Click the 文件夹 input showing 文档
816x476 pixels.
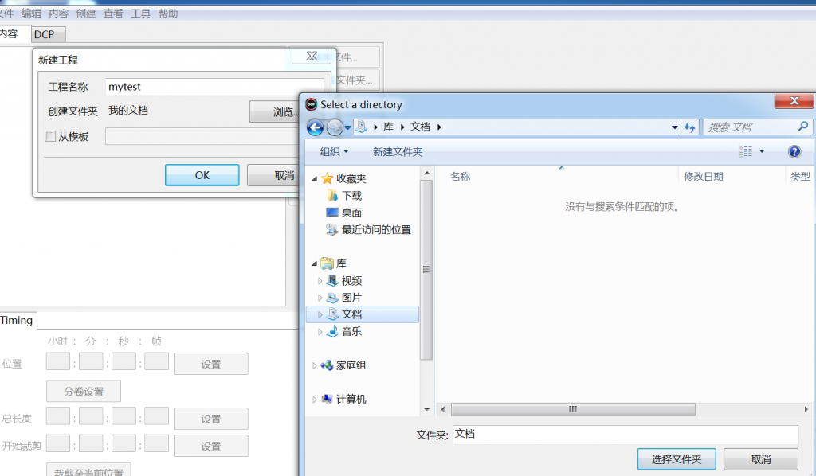(622, 435)
